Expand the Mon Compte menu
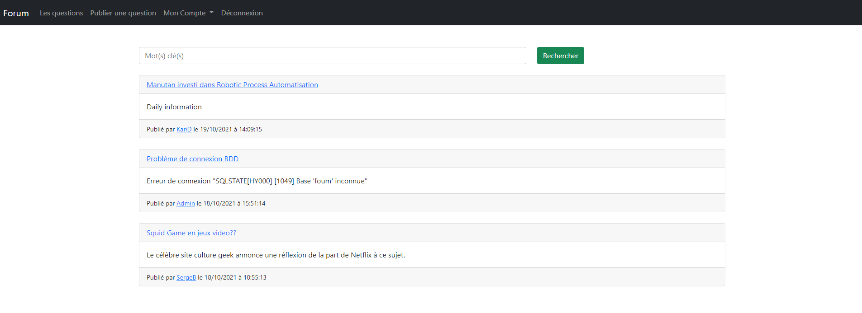 pyautogui.click(x=185, y=13)
